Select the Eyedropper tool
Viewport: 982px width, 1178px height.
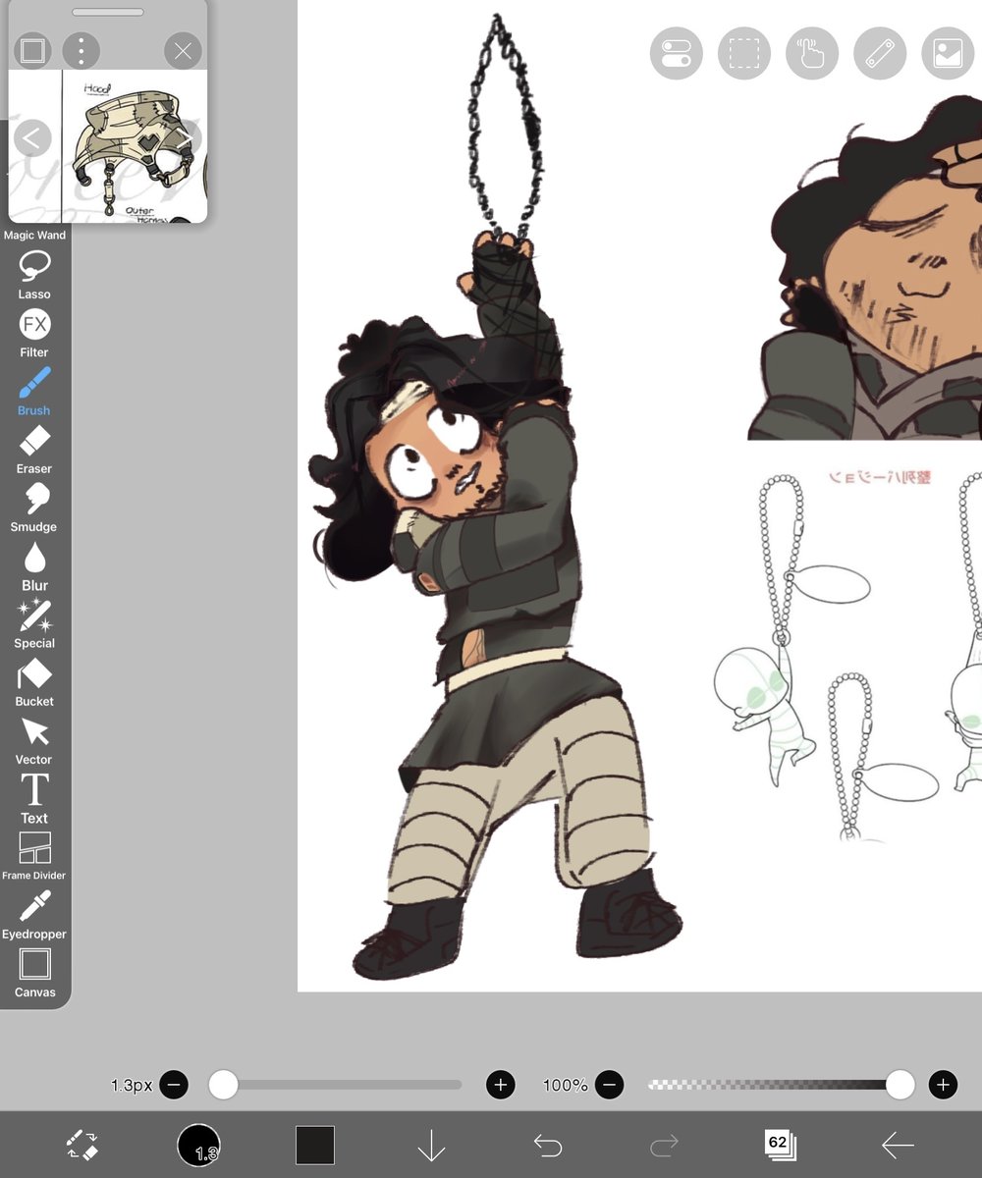(x=34, y=915)
